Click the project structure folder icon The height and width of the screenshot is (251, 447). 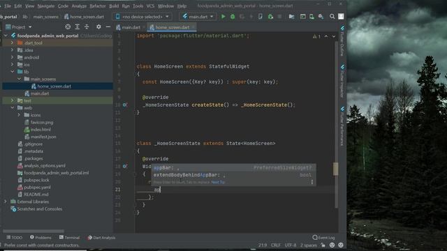[291, 17]
